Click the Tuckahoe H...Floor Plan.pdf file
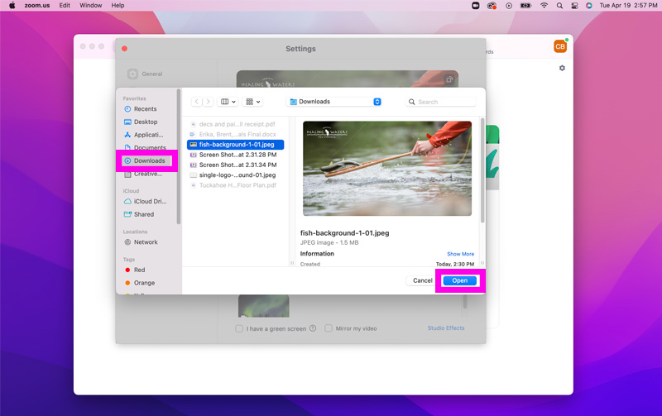662x416 pixels. click(236, 185)
